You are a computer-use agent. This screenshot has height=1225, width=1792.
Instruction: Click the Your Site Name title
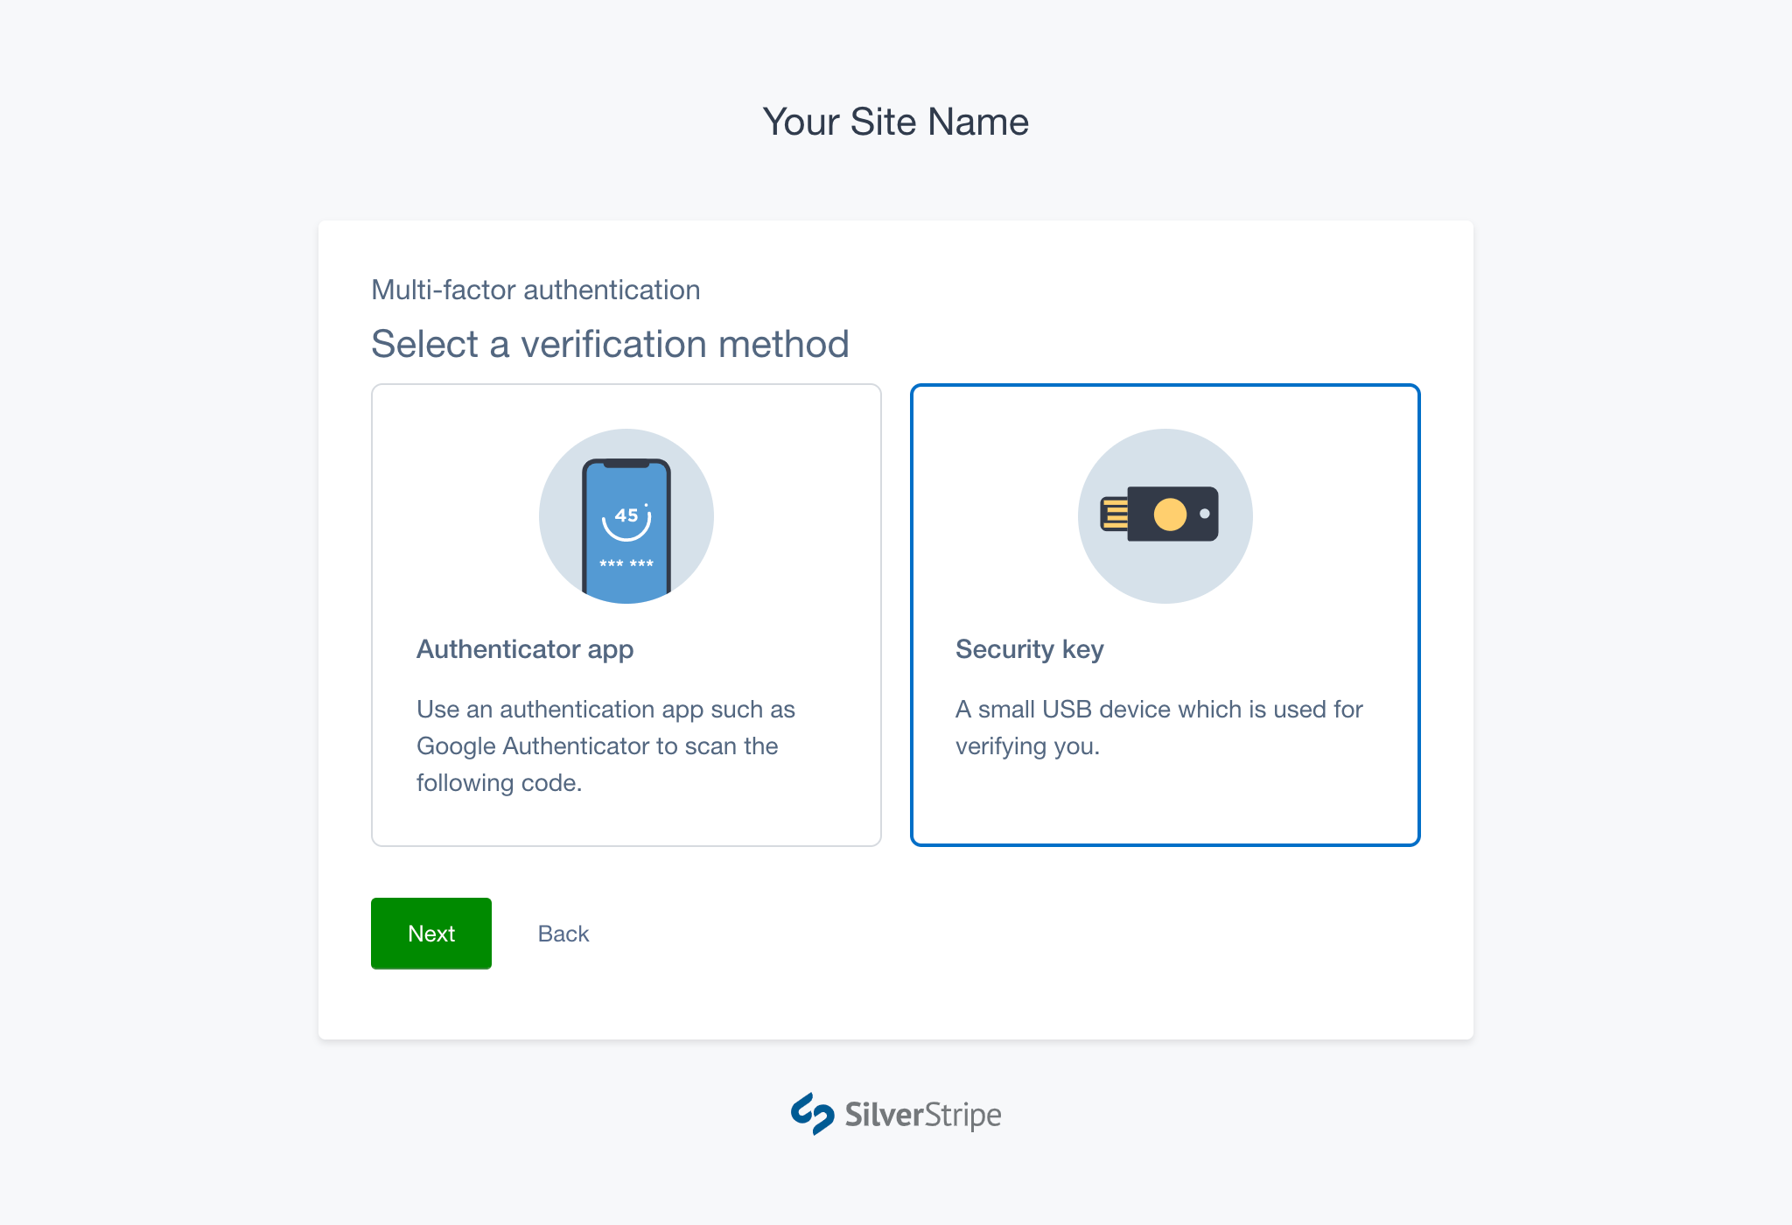pos(895,122)
